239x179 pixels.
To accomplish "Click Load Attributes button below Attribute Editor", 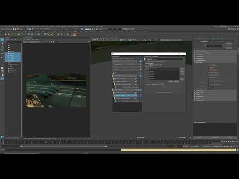I will click(215, 138).
